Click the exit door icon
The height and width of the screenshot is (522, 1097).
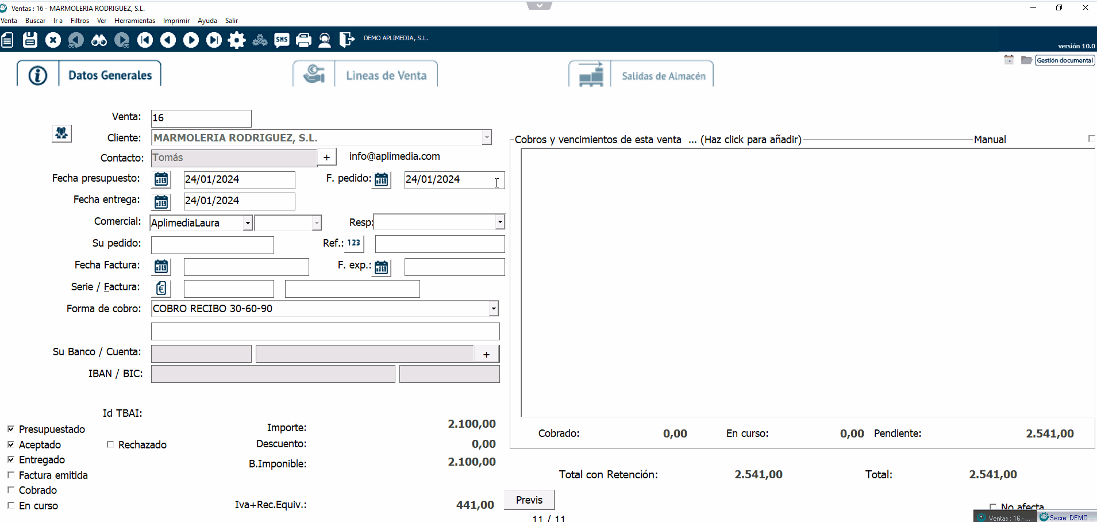(x=347, y=40)
